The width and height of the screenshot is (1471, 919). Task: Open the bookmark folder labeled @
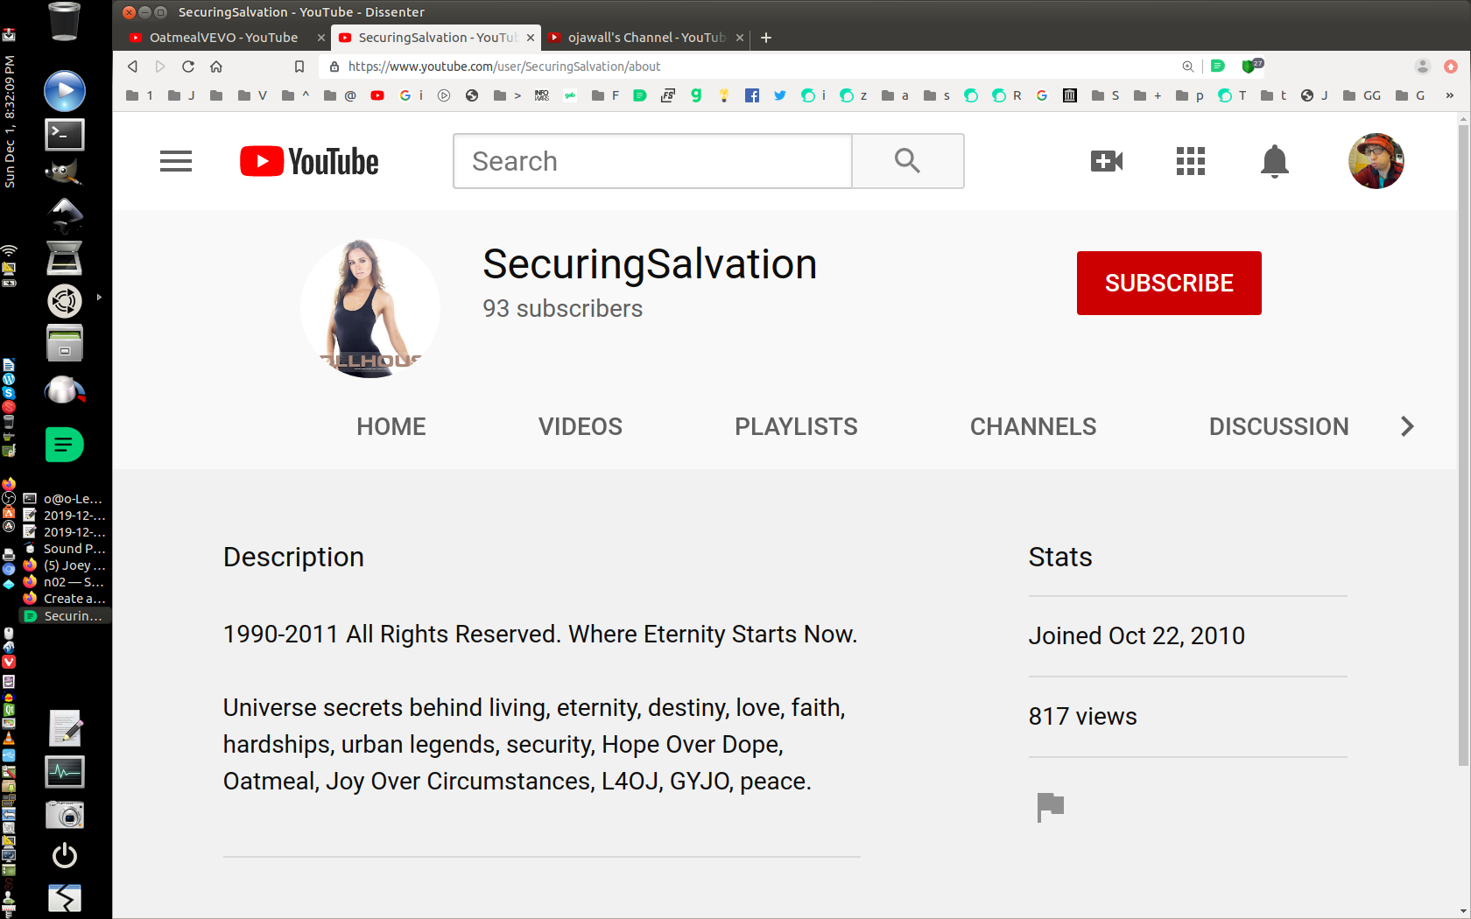tap(341, 95)
